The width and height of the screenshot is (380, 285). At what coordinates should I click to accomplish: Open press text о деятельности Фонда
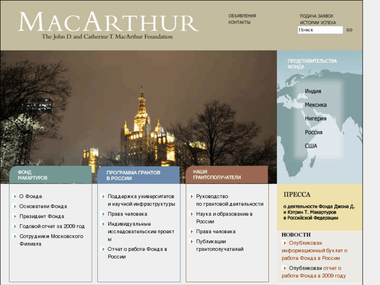coord(319,212)
